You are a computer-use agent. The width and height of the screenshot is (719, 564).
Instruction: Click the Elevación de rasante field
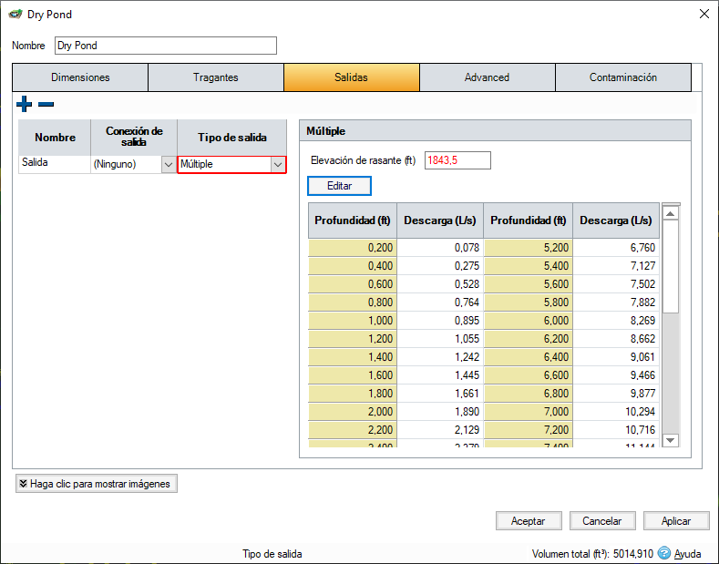pyautogui.click(x=457, y=160)
